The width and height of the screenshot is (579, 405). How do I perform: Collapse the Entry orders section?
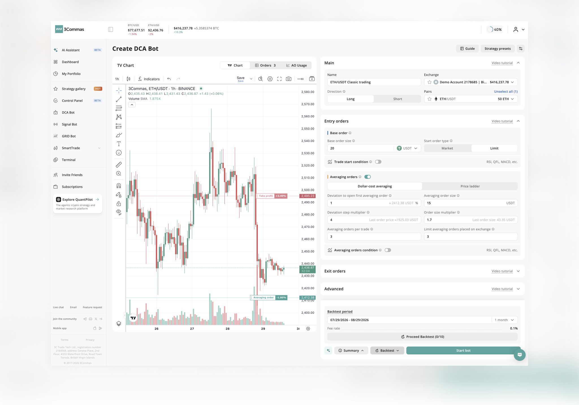tap(518, 121)
